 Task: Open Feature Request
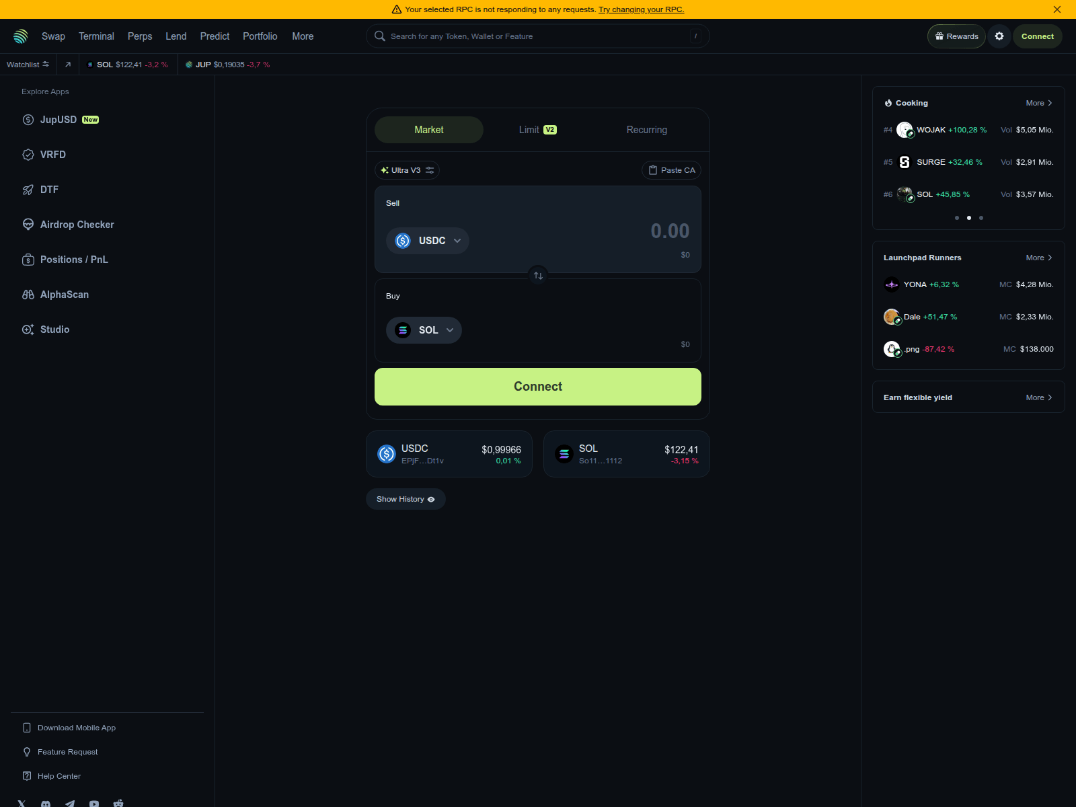pos(61,752)
